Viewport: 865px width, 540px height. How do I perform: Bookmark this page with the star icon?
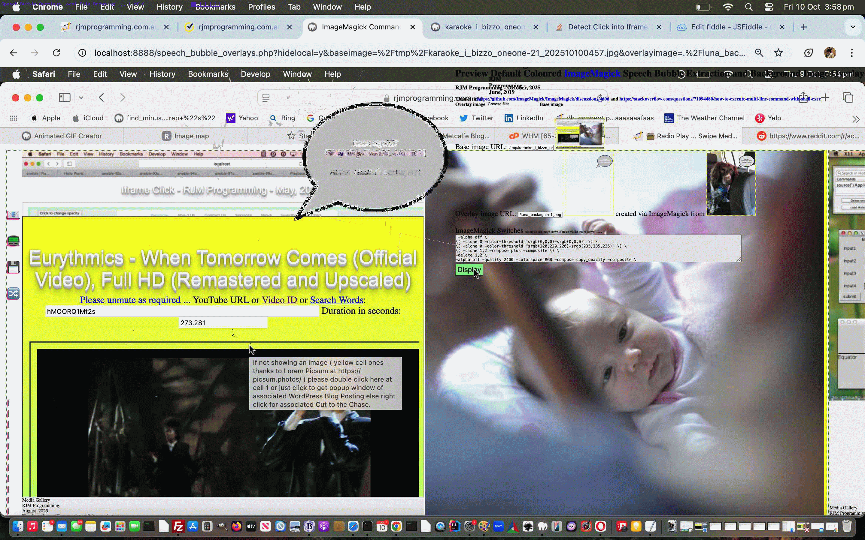(778, 53)
